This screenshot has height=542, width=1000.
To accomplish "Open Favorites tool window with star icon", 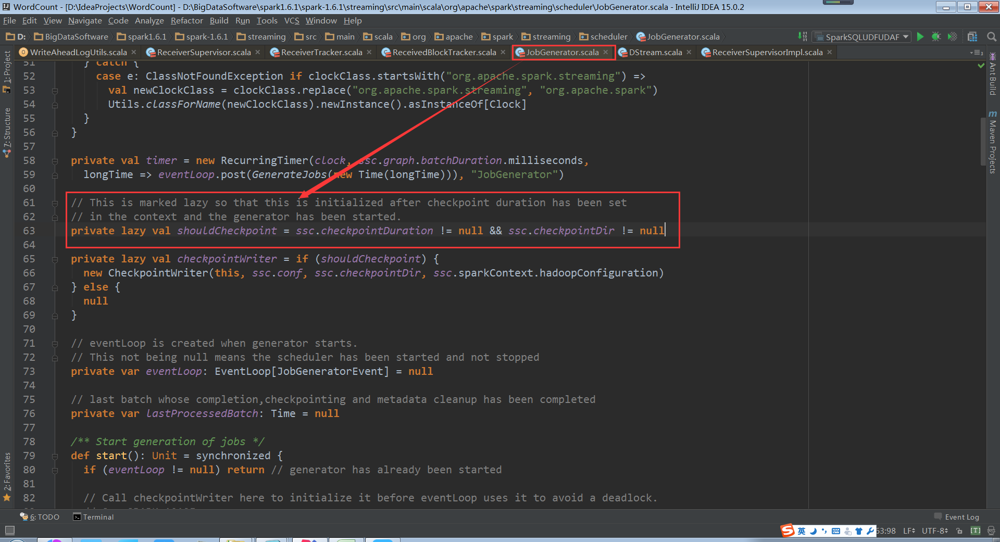I will 7,476.
